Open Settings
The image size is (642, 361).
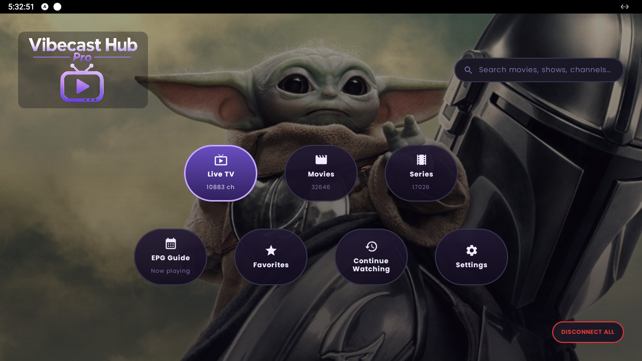471,257
